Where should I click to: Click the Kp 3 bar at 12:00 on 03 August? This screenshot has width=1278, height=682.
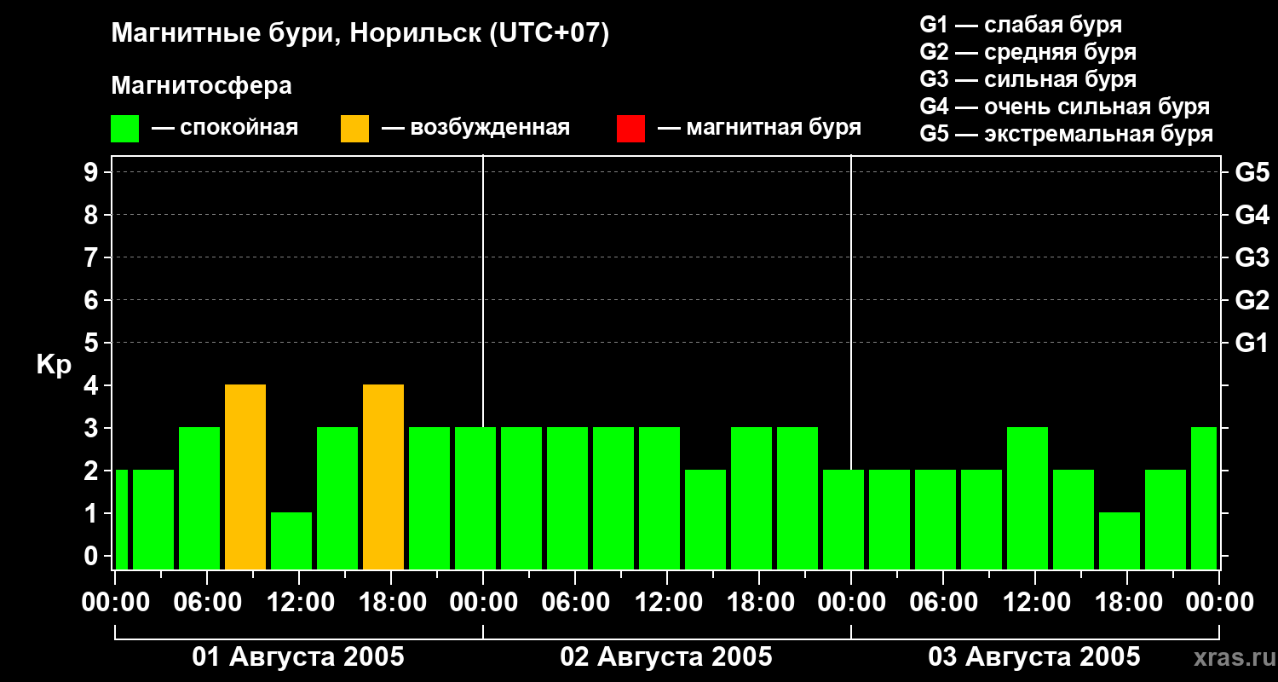point(1028,498)
